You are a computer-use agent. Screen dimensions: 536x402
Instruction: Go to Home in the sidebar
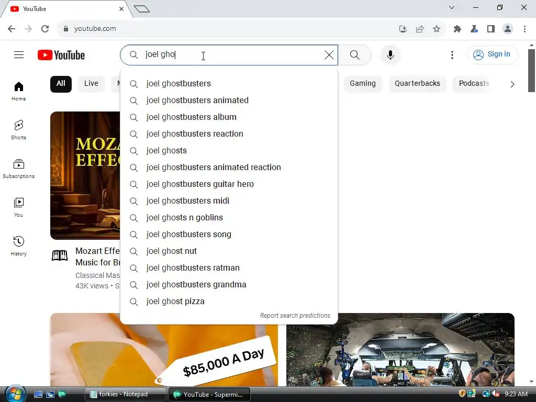pyautogui.click(x=18, y=91)
